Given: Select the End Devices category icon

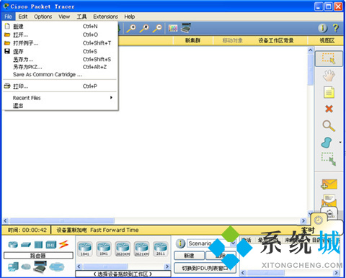Looking at the screenshot, I should 13,266.
